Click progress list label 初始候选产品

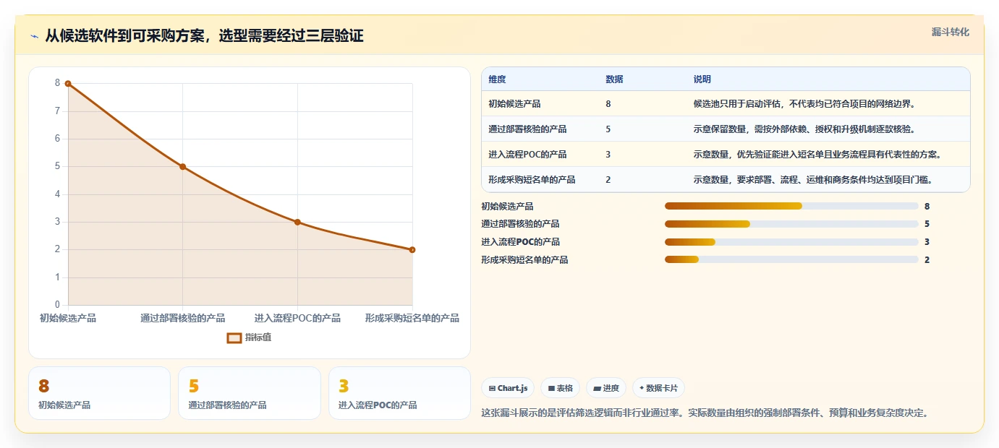pos(507,207)
